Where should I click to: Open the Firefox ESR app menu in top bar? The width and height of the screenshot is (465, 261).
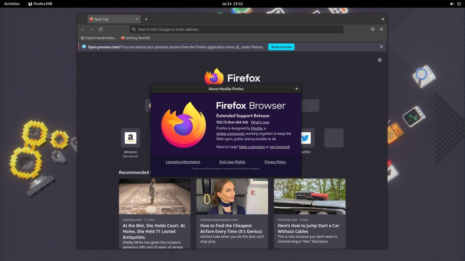point(40,4)
